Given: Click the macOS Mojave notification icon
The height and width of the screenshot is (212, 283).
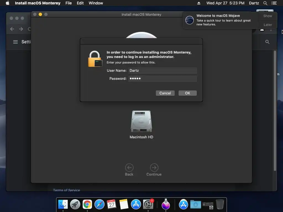Looking at the screenshot, I should (x=190, y=20).
